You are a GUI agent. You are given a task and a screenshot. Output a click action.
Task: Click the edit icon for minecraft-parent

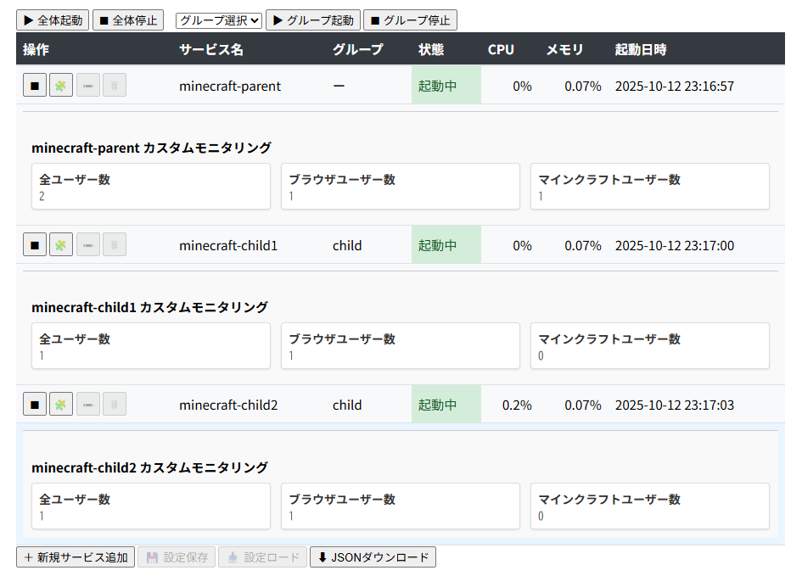point(87,85)
